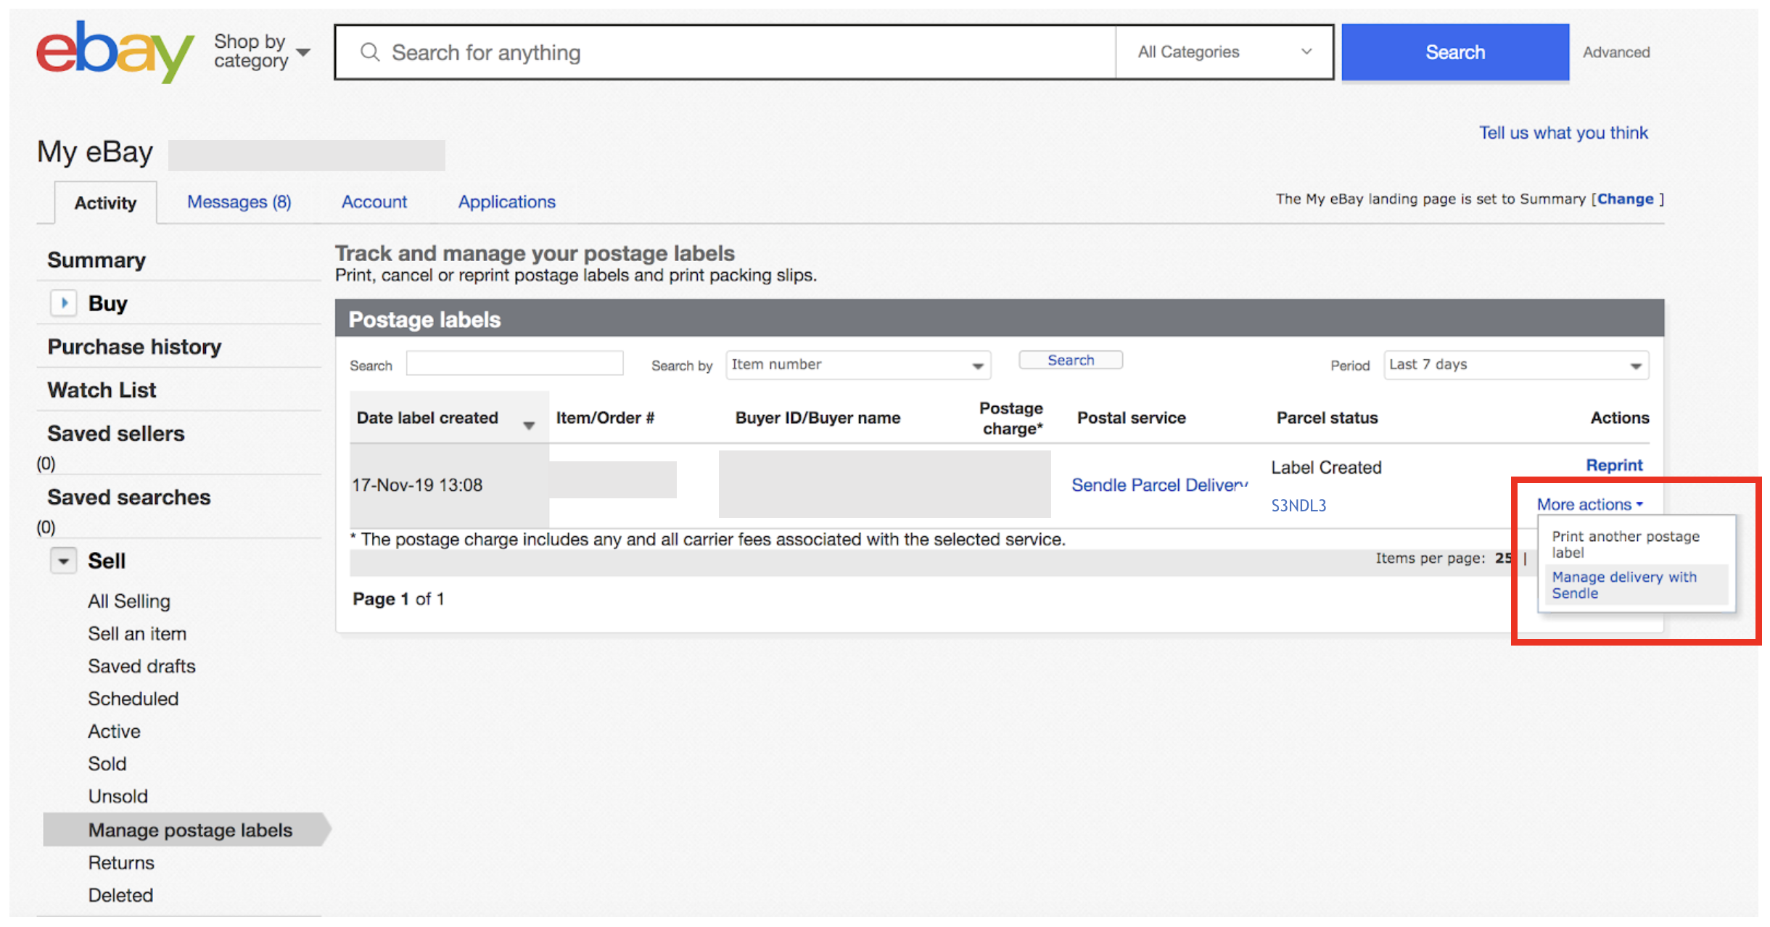This screenshot has width=1770, height=927.
Task: Click the Postal service column header
Action: [x=1131, y=418]
